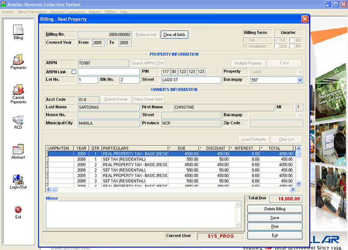Screen dimensions: 348x250
Task: Enable the 2nd quarter checkbox
Action: [x=277, y=46]
